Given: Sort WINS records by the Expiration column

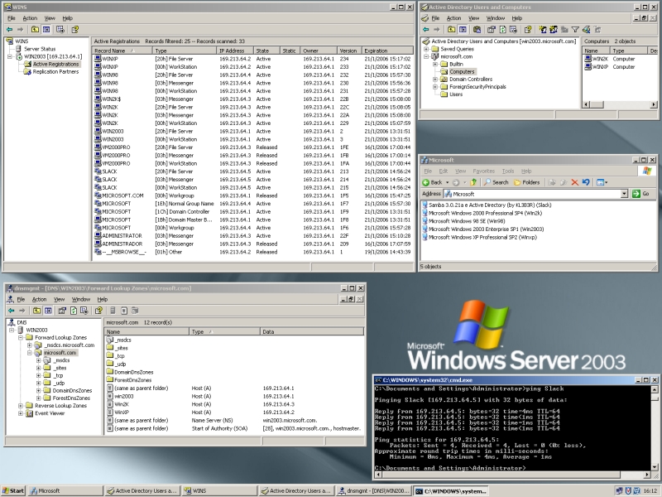Looking at the screenshot, I should (388, 51).
